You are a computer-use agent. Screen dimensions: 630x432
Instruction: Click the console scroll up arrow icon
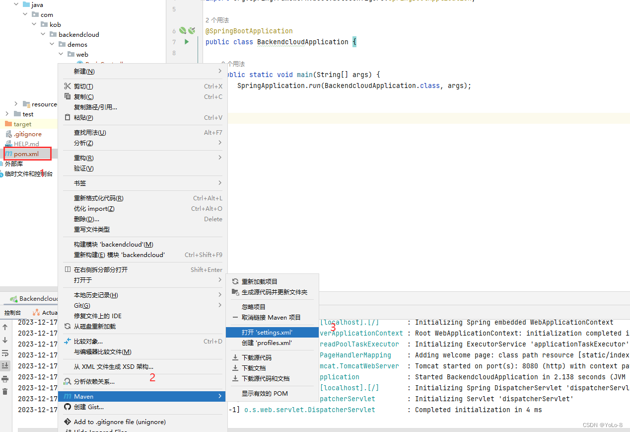5,327
